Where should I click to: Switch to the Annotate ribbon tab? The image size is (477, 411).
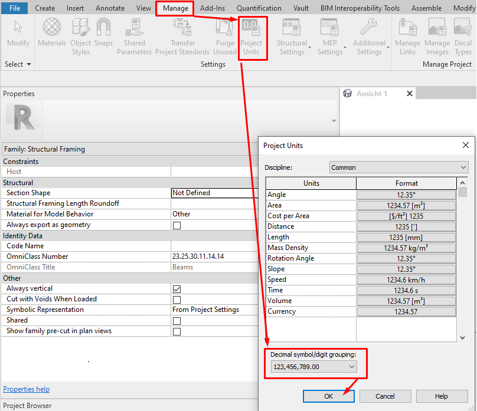(109, 8)
